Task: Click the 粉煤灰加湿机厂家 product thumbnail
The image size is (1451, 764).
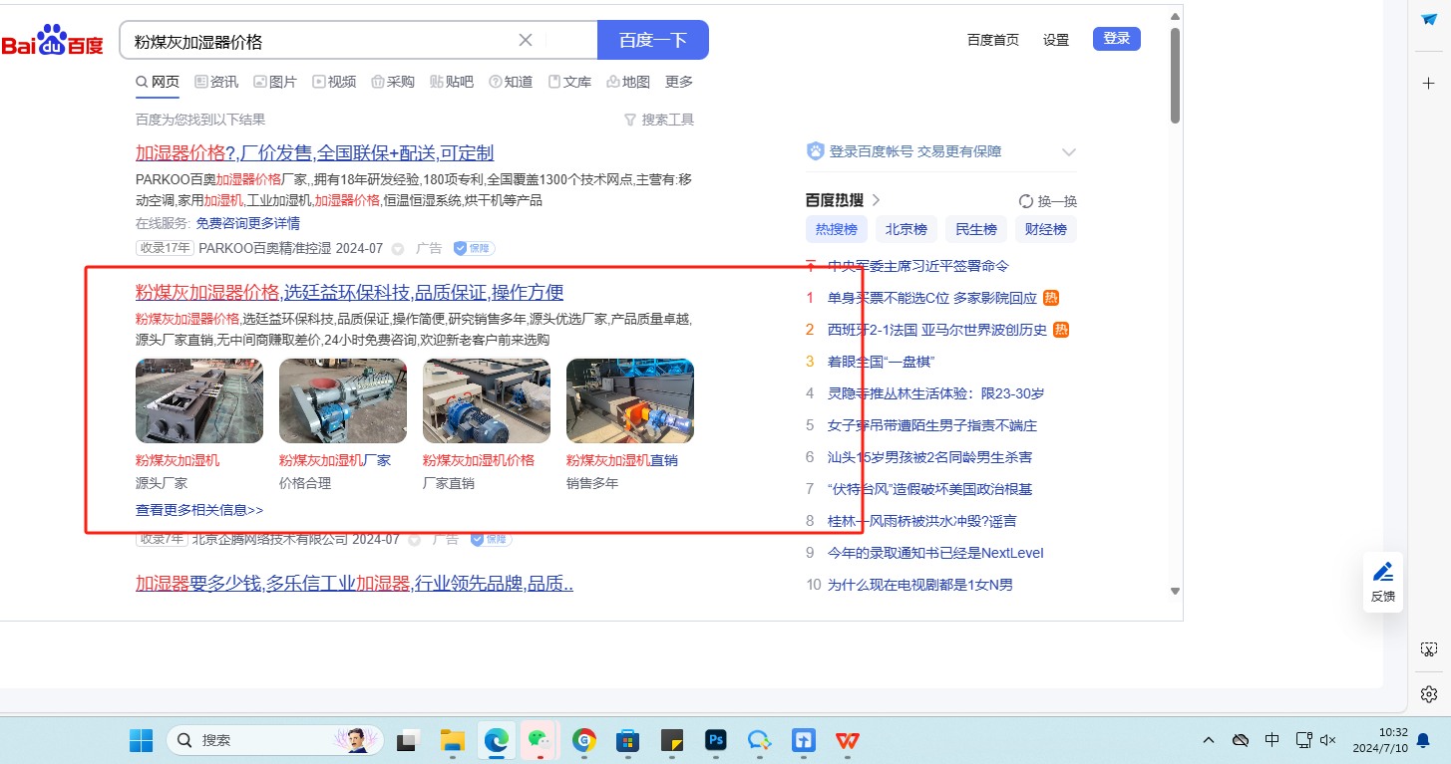Action: coord(342,400)
